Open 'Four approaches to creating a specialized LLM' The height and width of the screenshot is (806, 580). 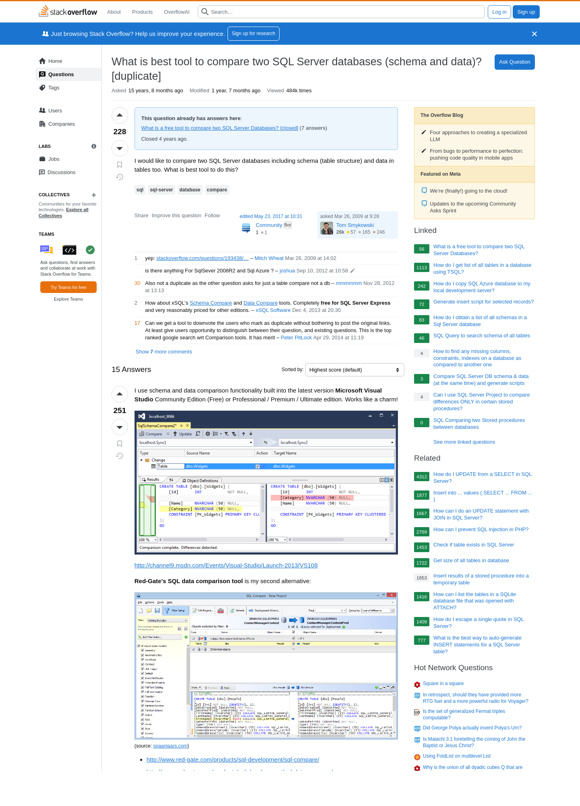[x=478, y=136]
